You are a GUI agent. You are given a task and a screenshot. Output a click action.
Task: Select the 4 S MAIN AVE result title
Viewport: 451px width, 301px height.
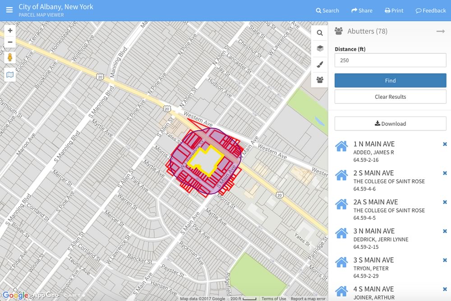(373, 289)
